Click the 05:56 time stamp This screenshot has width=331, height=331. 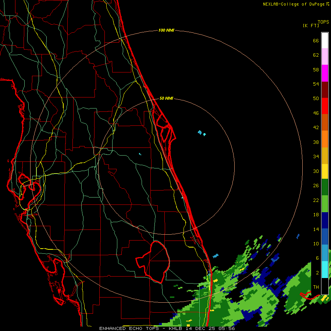coord(227,328)
